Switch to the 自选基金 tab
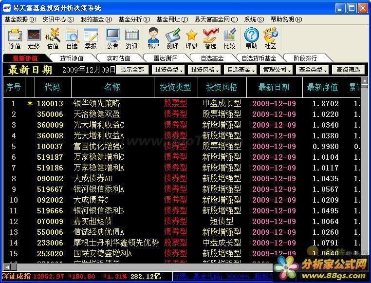Image resolution: width=371 pixels, height=283 pixels. click(212, 58)
